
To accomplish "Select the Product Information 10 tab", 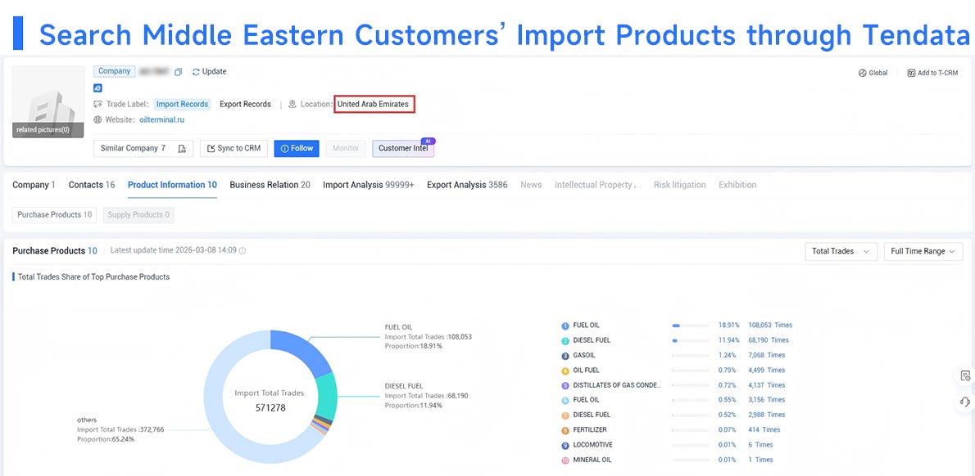I will [x=172, y=185].
